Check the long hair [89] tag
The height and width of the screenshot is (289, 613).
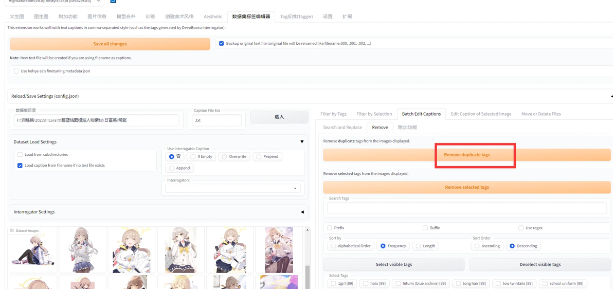coord(457,283)
